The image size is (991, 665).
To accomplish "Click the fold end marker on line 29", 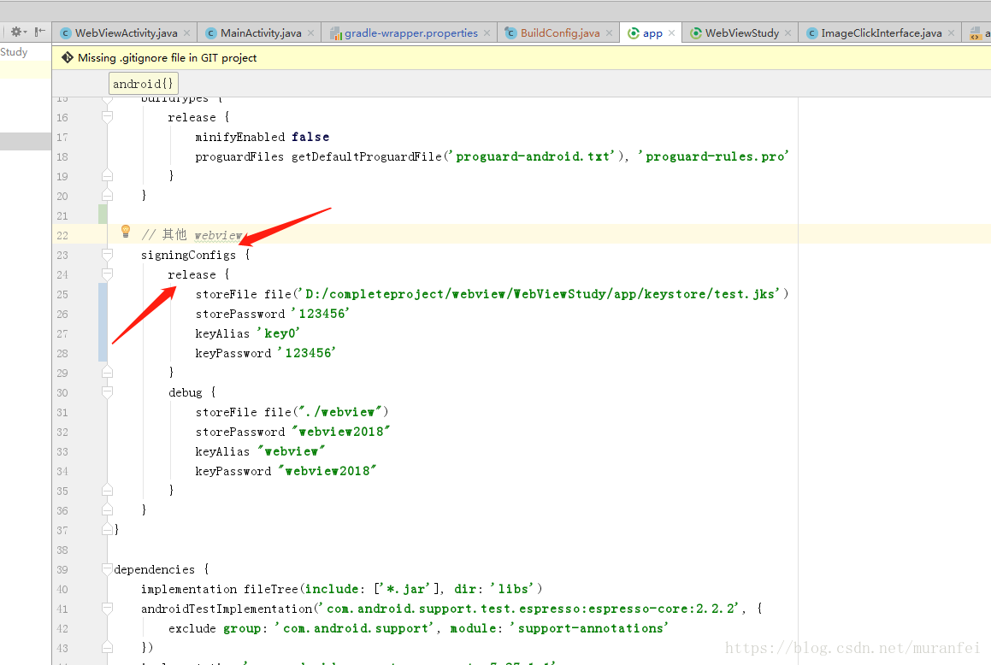I will 108,372.
